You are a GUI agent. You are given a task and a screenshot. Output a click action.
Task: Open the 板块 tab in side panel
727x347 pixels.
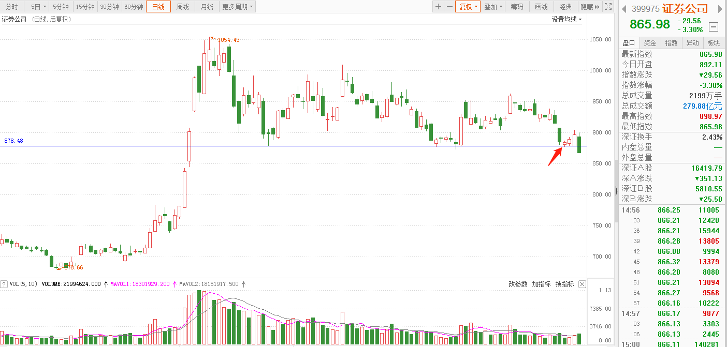pos(714,43)
